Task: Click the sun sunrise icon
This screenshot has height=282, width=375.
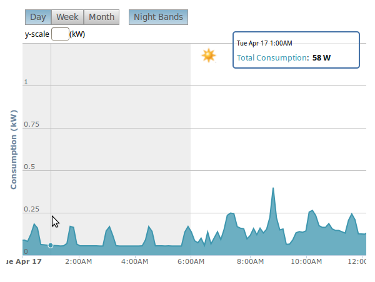Action: (208, 56)
